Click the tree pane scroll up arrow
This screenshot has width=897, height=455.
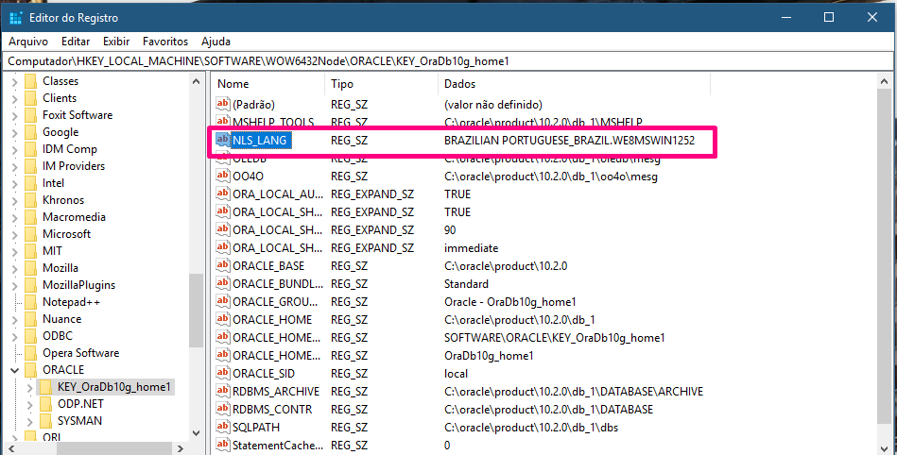197,82
